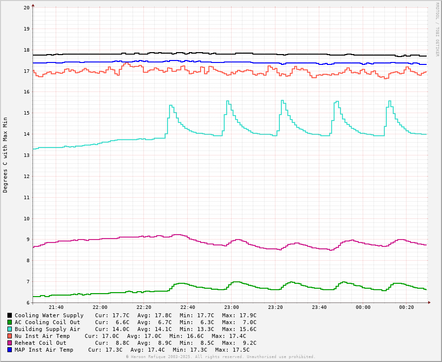Click the MAP Inst Air Temp legend label

(44, 350)
